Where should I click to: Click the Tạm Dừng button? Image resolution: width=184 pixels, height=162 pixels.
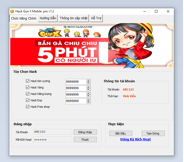153,133
